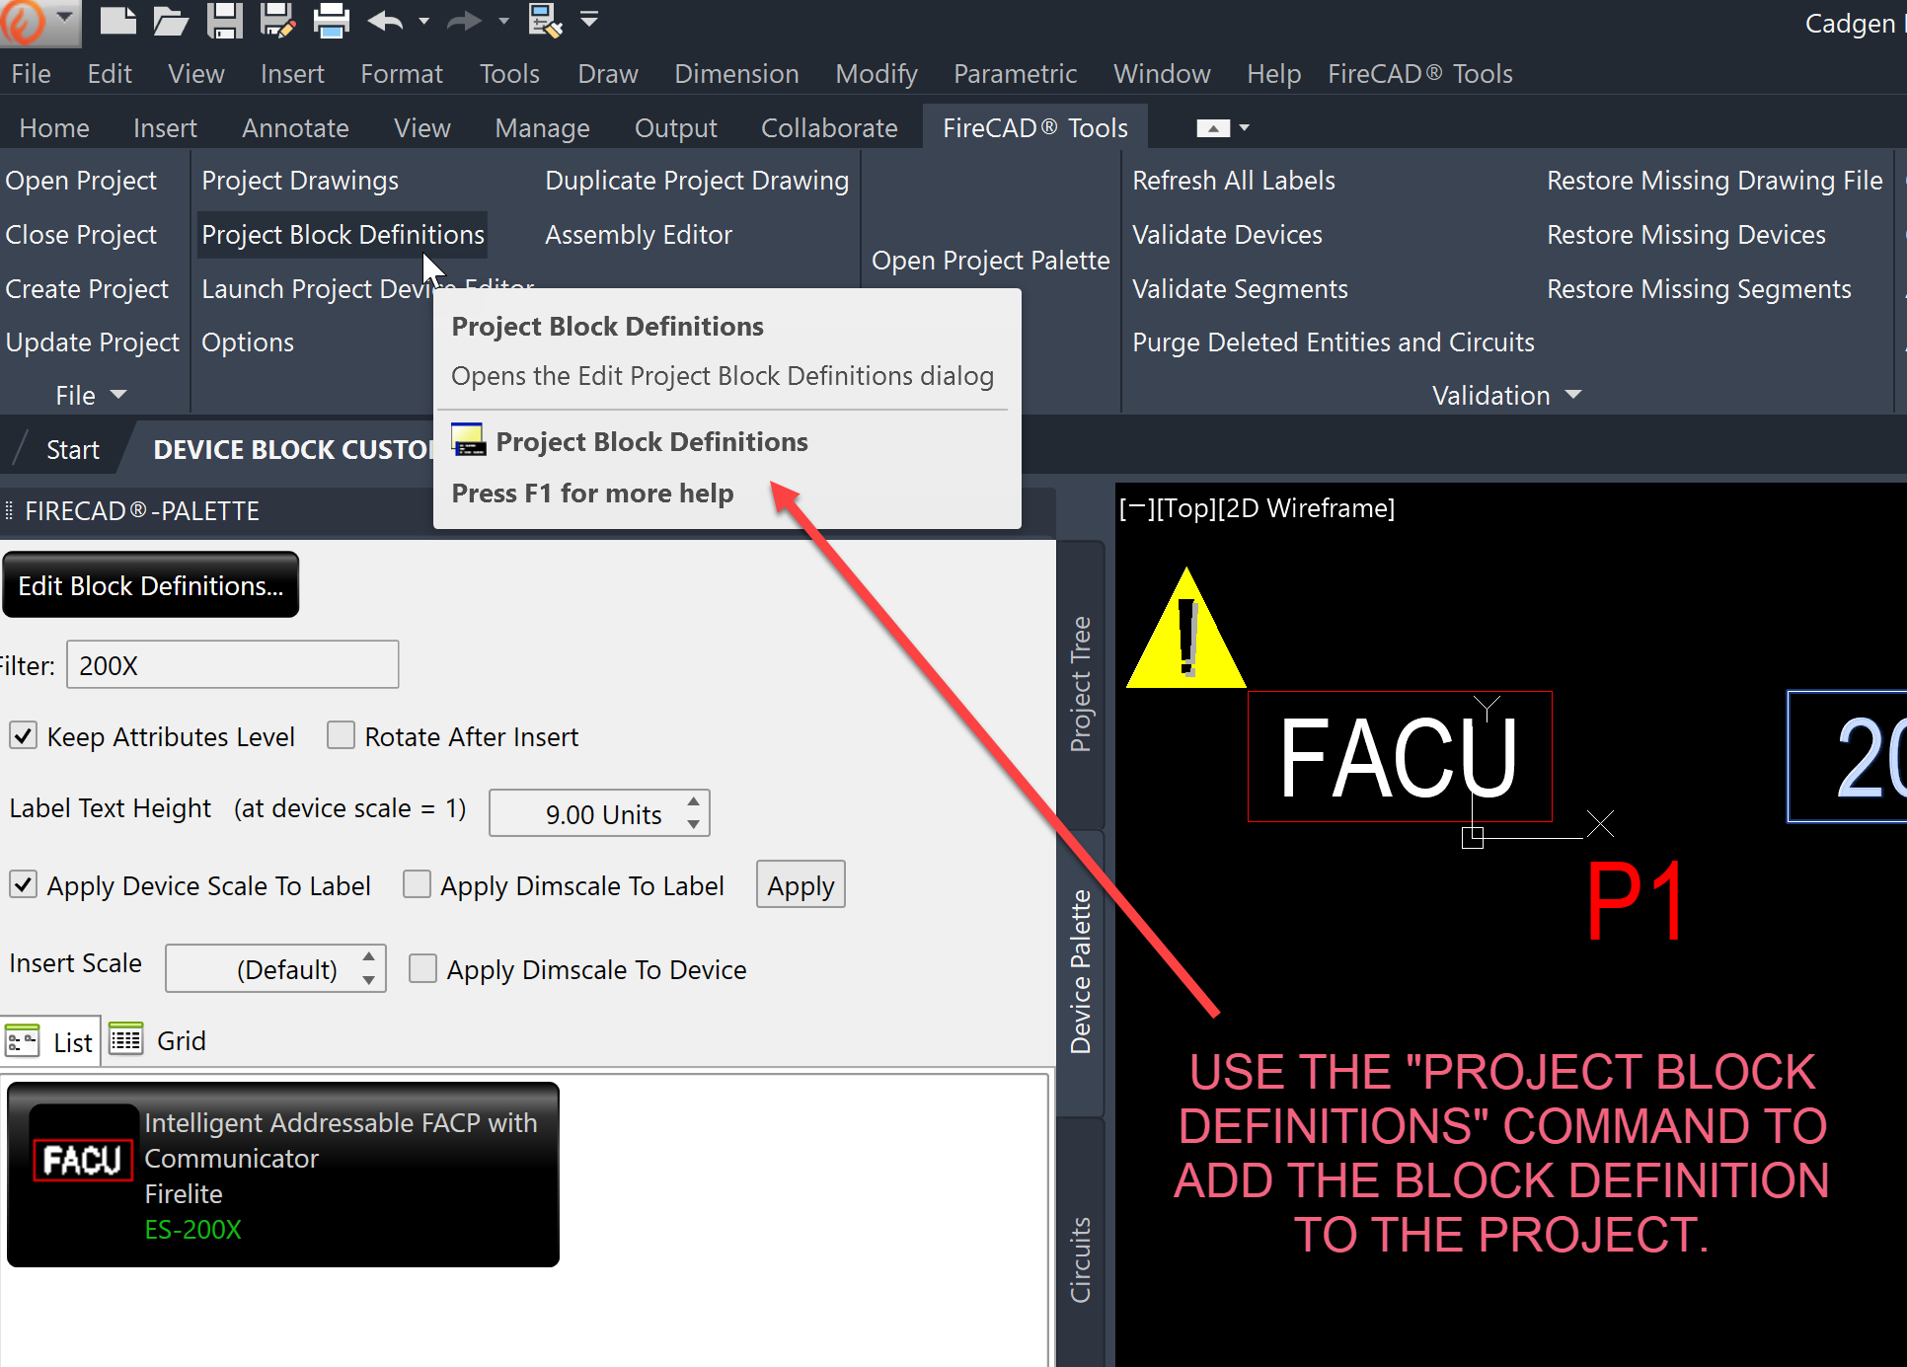Click the Redo arrow icon
Screen dimensions: 1907x1367
[x=465, y=20]
